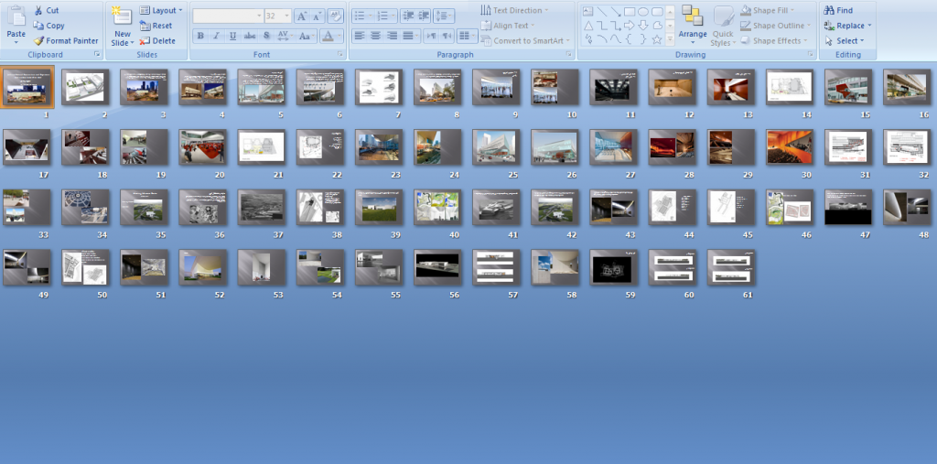Expand the Select dropdown in Editing
Screen dimensions: 937x464
845,40
